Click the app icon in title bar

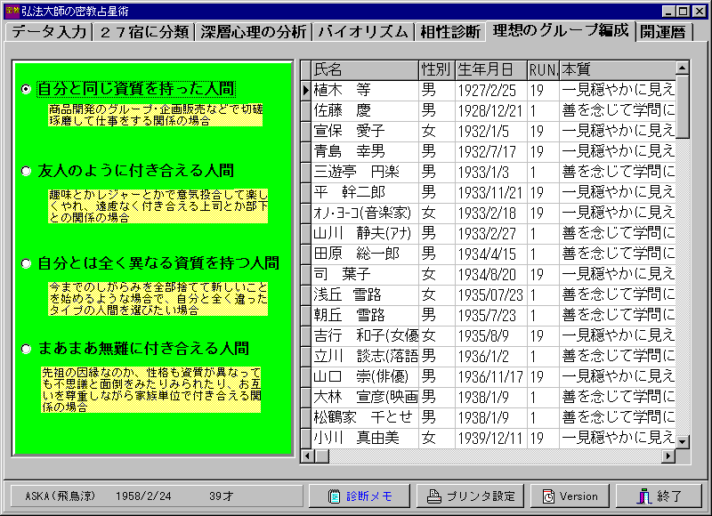coord(12,10)
